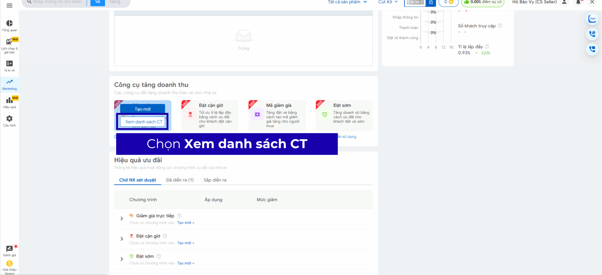
Task: Click the notification bell icon
Action: pyautogui.click(x=578, y=2)
